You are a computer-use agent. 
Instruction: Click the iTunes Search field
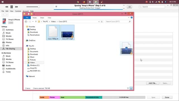[x=152, y=7]
